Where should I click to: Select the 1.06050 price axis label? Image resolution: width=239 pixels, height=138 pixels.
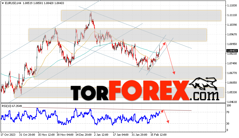click(x=232, y=83)
